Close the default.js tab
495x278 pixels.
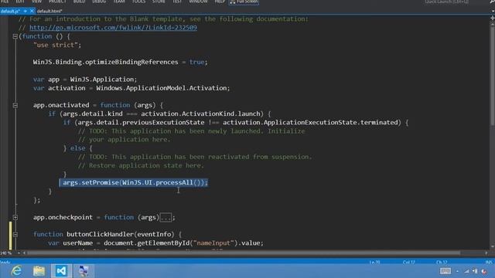coord(32,11)
